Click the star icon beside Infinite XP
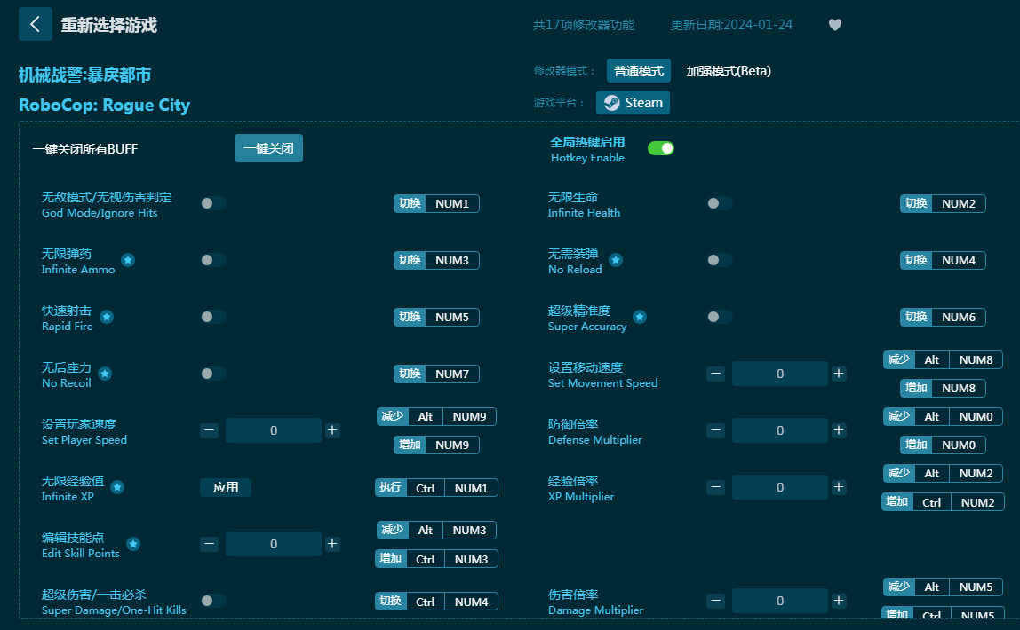Screen dimensions: 1020x630 (117, 487)
